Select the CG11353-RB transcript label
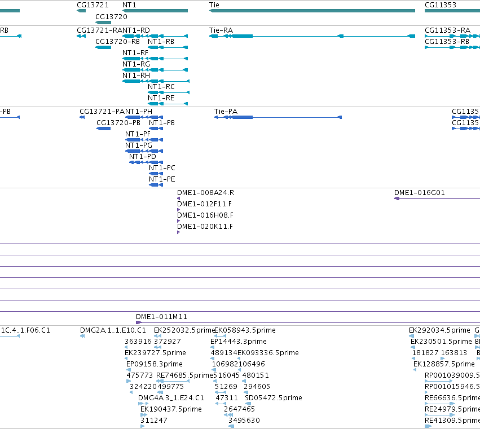480x429 pixels. point(447,42)
